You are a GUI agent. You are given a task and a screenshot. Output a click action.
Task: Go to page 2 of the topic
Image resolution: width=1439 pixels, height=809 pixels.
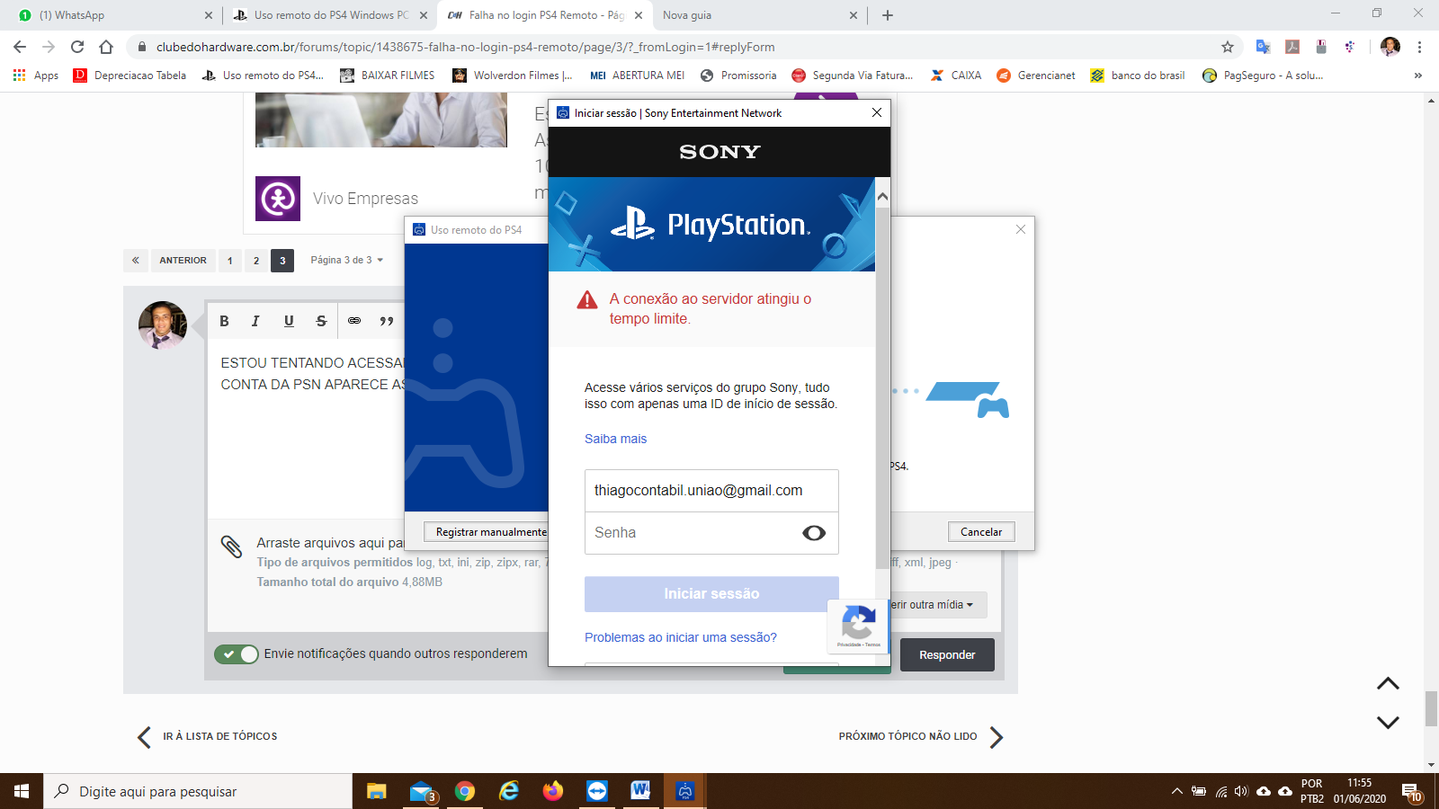[256, 261]
